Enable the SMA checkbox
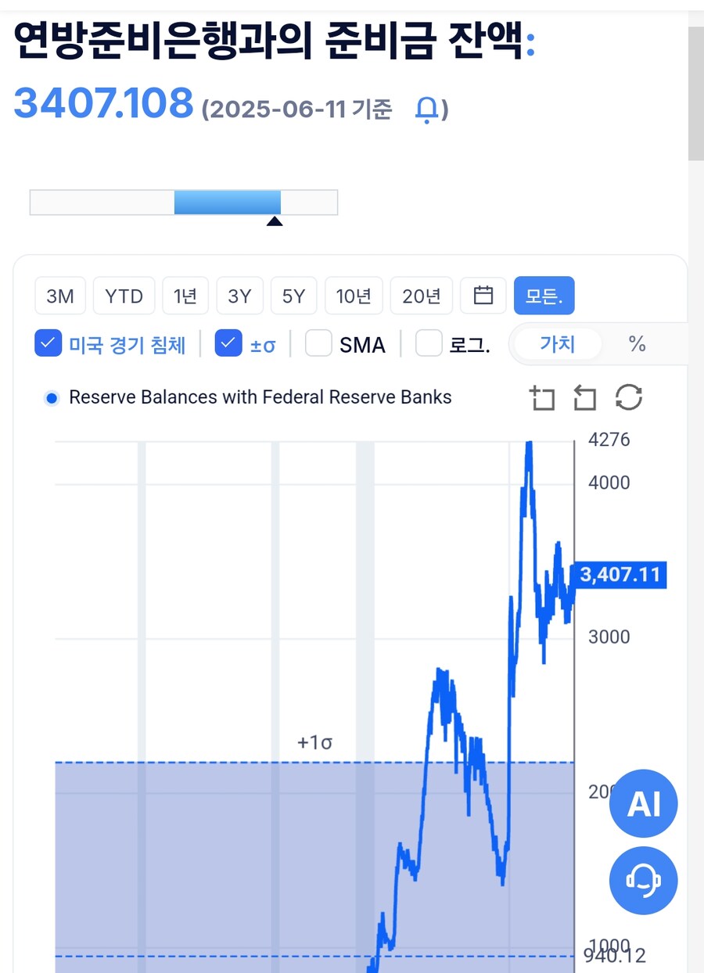 pos(318,343)
